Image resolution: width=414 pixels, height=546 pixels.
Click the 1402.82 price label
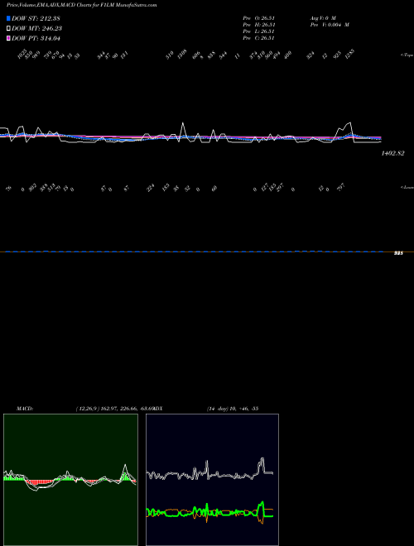click(392, 153)
